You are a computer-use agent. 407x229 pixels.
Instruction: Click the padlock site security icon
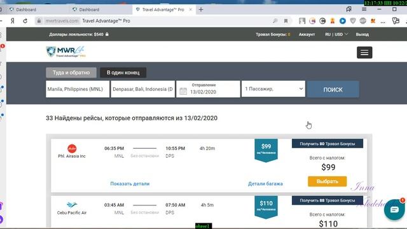click(x=39, y=21)
